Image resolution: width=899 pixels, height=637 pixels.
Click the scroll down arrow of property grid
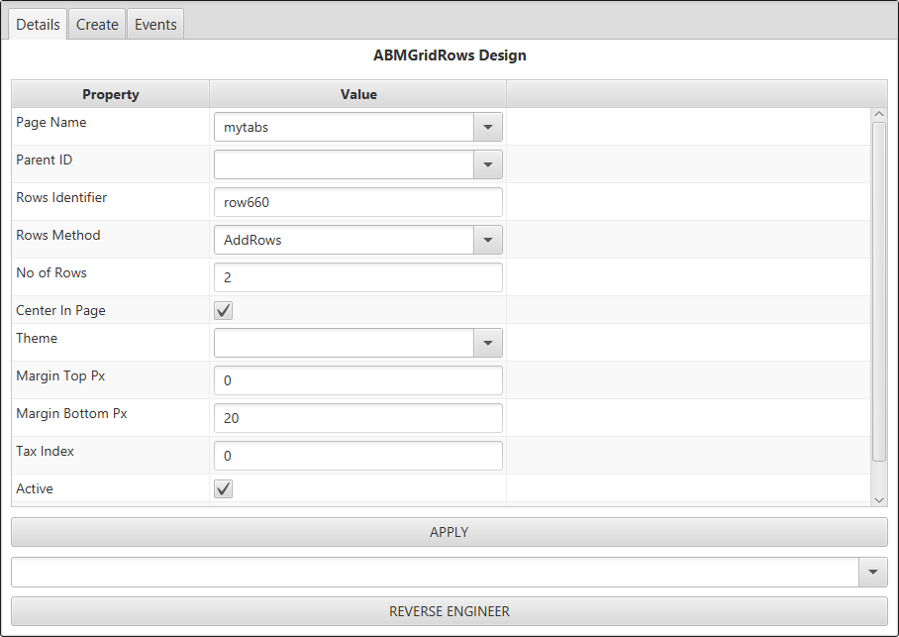tap(879, 500)
